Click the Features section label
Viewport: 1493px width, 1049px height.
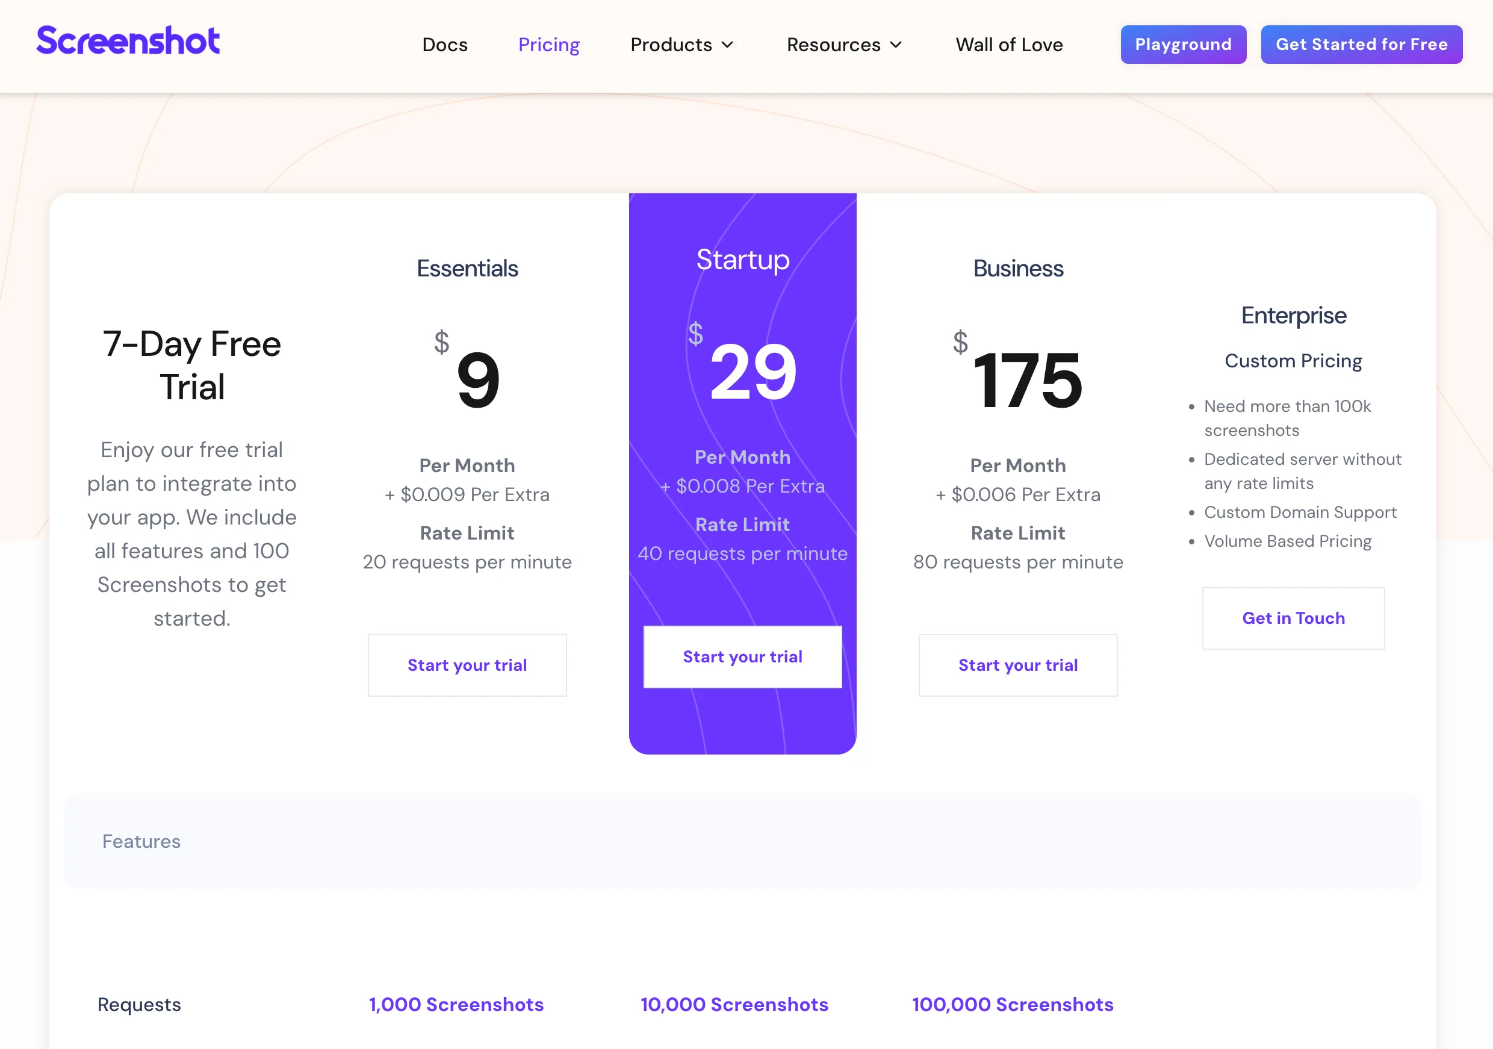pos(141,841)
